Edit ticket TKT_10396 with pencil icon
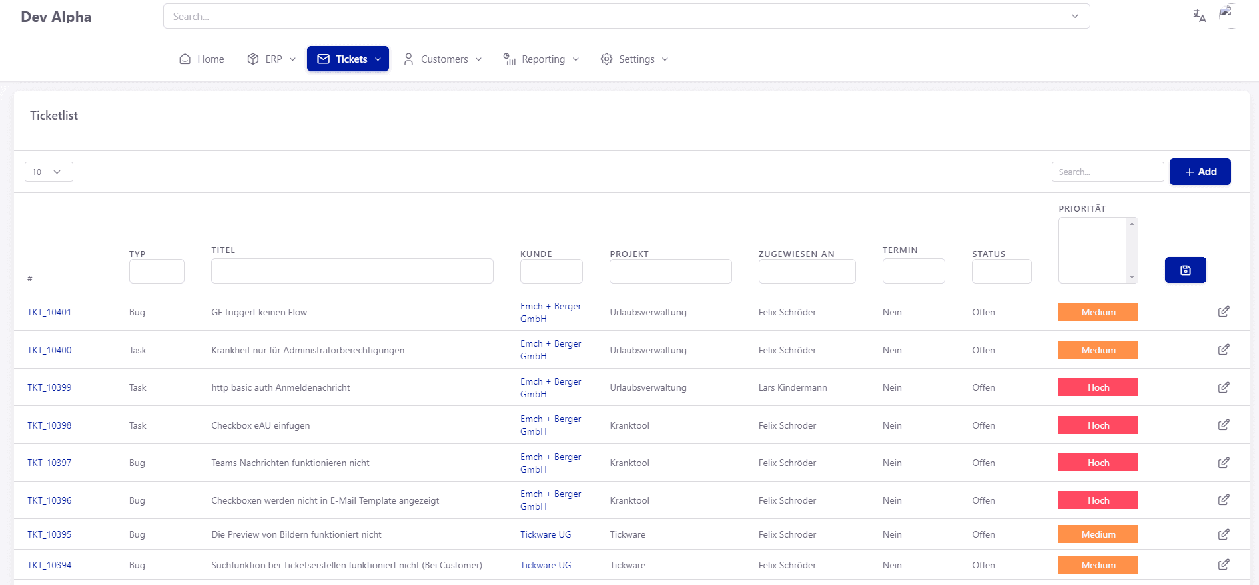Image resolution: width=1259 pixels, height=585 pixels. [1224, 500]
